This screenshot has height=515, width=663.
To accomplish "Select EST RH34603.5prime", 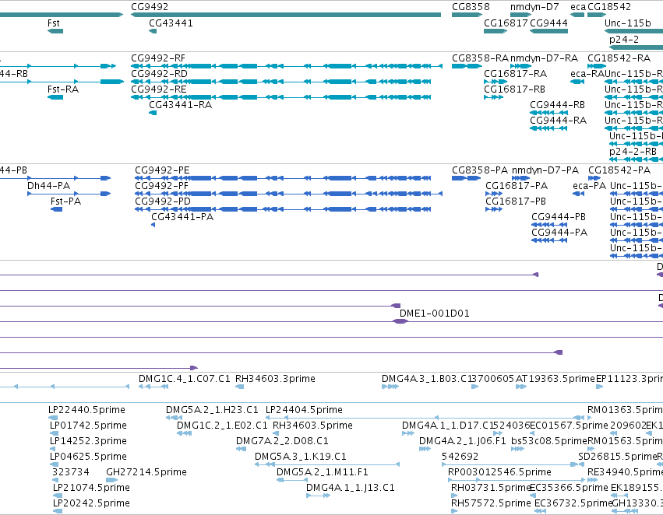I will click(312, 426).
